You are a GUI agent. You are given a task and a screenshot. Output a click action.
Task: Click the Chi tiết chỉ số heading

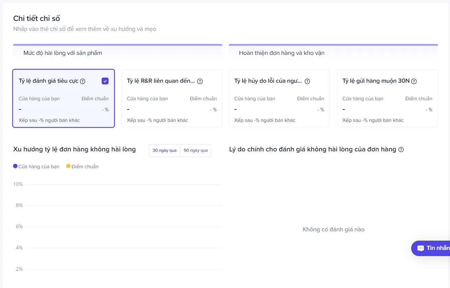[x=37, y=19]
